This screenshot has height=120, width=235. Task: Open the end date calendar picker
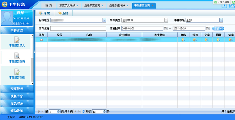click(x=207, y=28)
